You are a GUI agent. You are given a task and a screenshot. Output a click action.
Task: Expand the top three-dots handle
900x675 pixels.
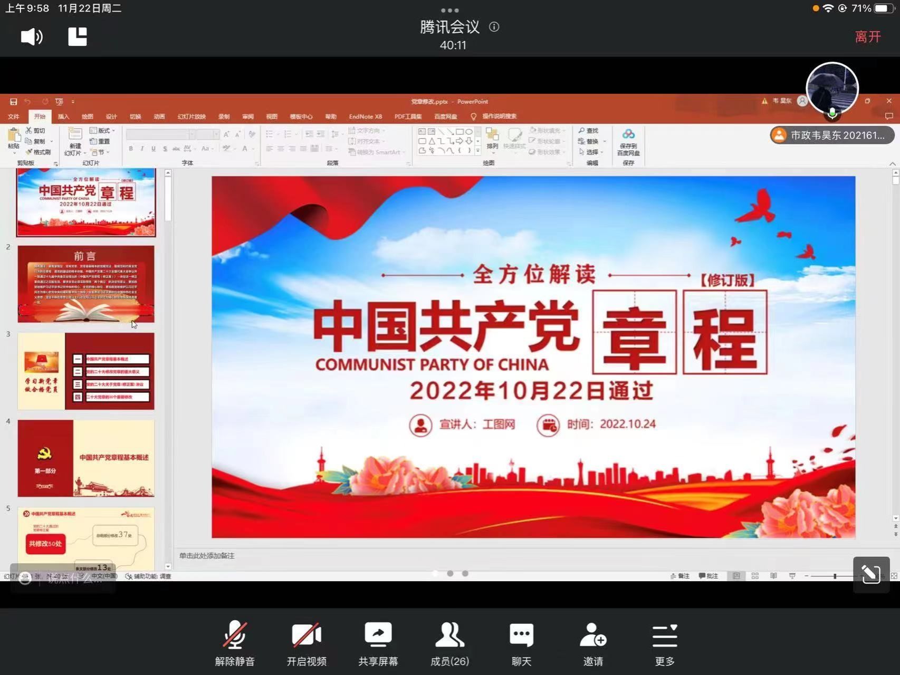coord(449,10)
